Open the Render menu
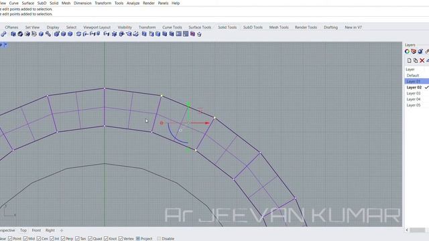The height and width of the screenshot is (241, 429). click(149, 3)
